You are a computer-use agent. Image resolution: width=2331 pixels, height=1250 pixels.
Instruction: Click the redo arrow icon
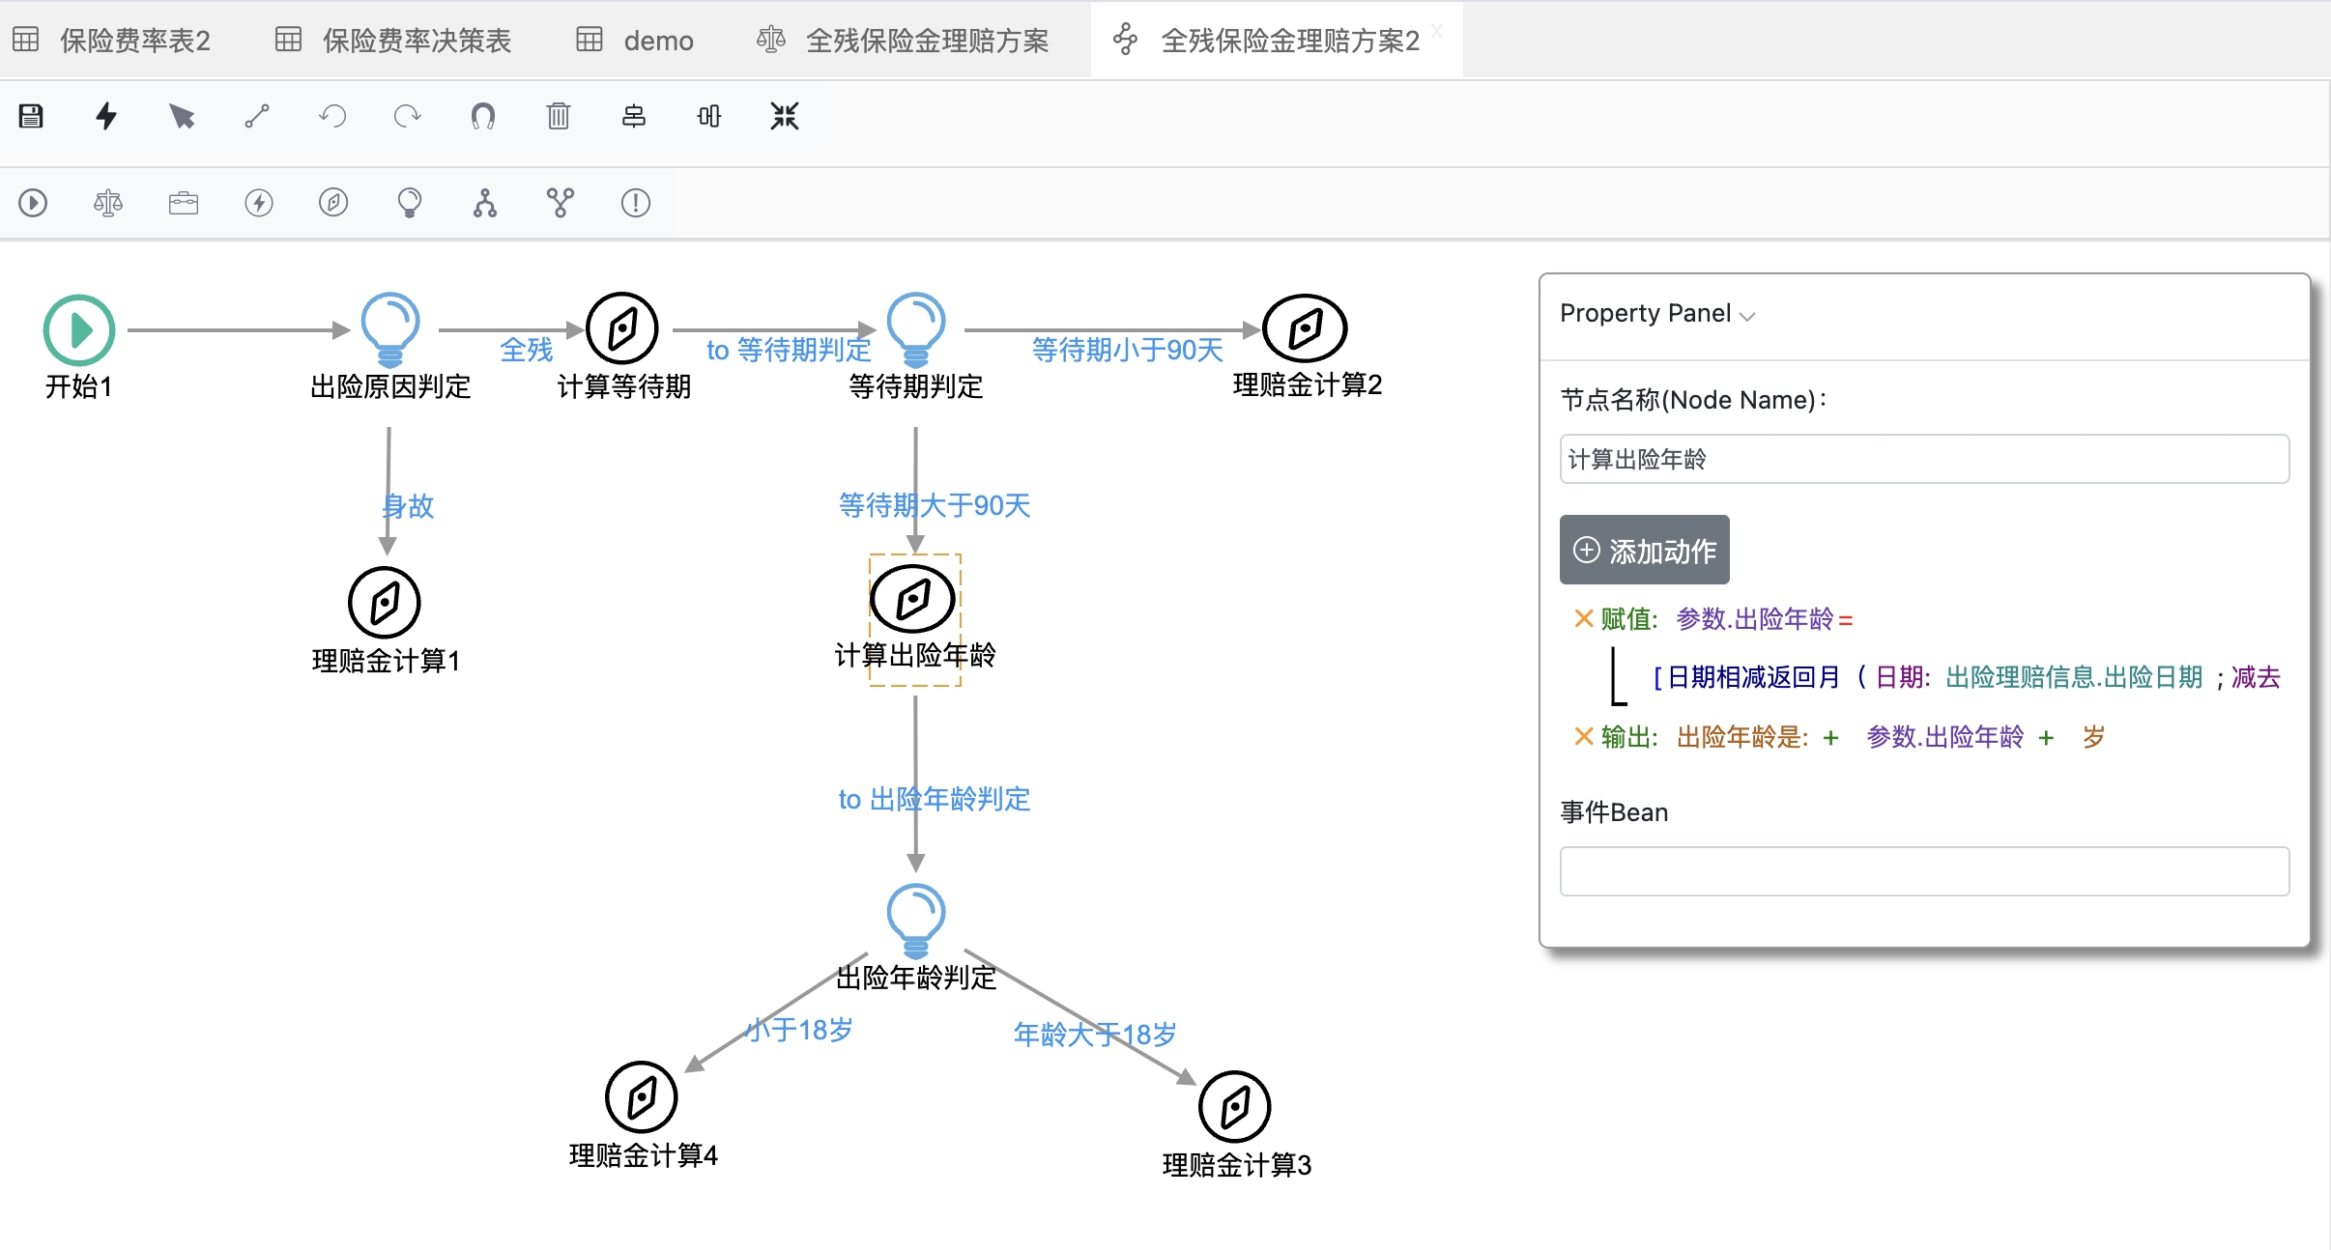(408, 116)
